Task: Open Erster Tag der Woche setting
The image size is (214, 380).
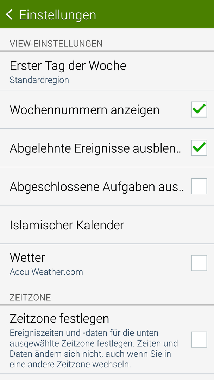Action: tap(107, 71)
